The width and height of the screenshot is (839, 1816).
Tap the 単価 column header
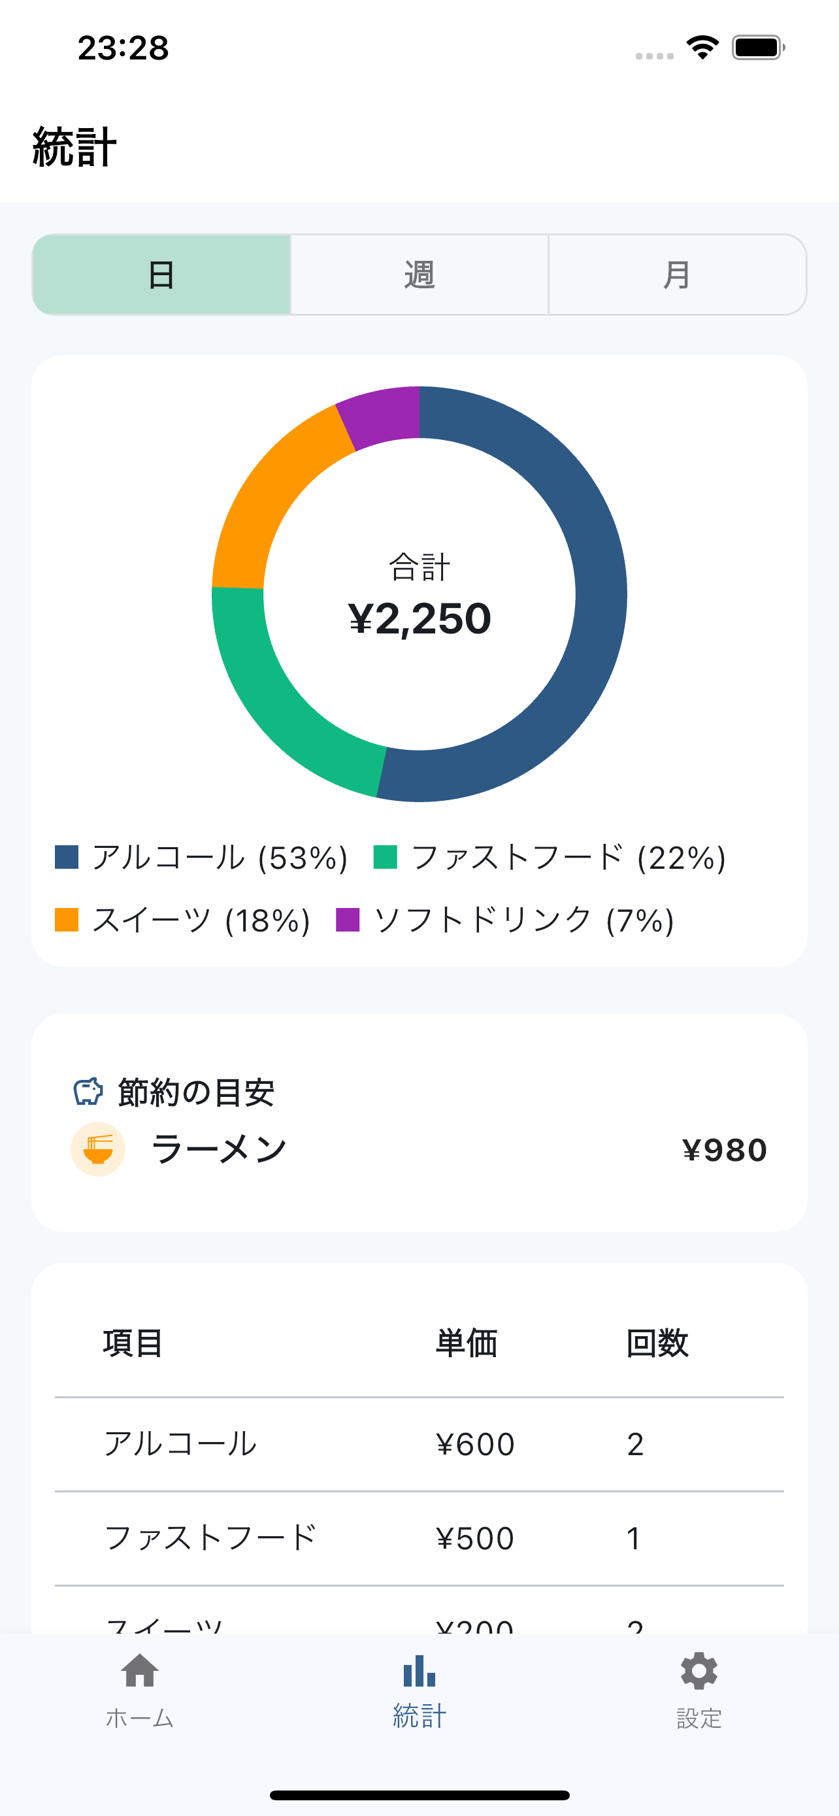point(467,1343)
